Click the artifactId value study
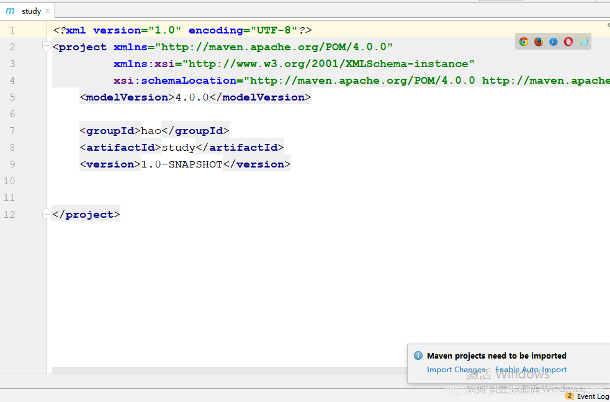This screenshot has height=402, width=610. pyautogui.click(x=178, y=148)
